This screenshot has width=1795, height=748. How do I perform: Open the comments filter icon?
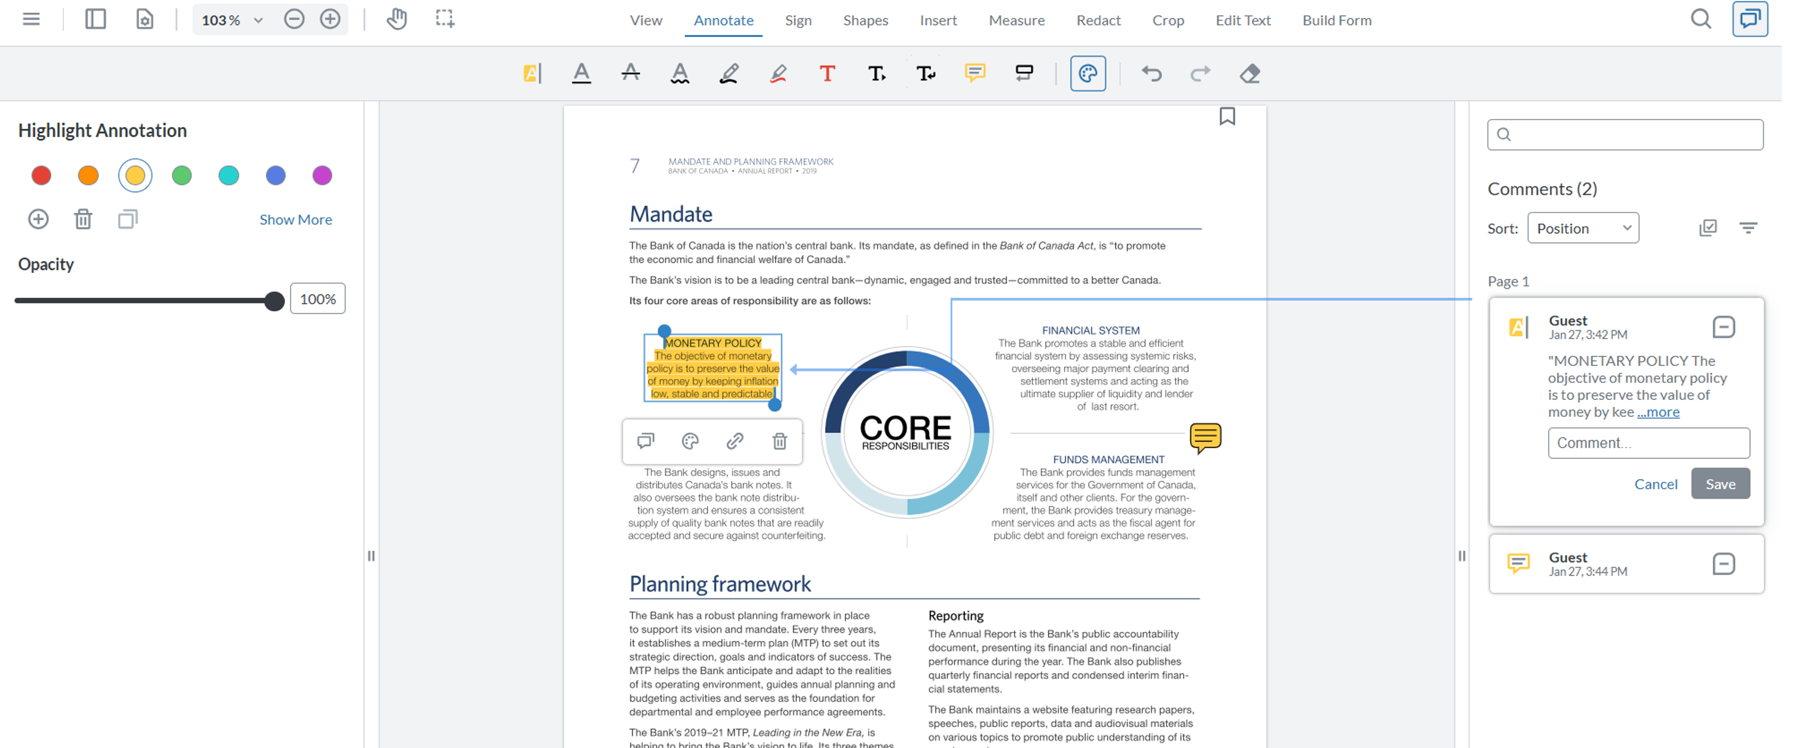point(1748,227)
